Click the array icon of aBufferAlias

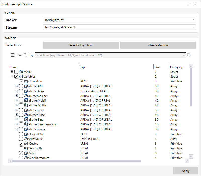[x=26, y=91]
